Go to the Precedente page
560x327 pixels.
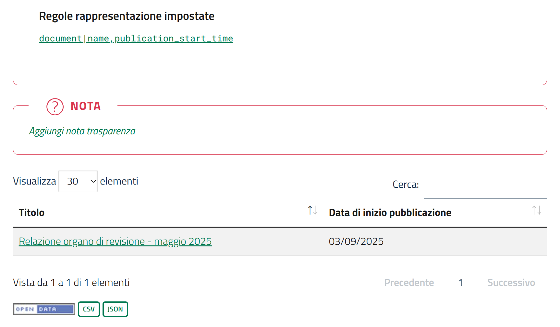409,283
